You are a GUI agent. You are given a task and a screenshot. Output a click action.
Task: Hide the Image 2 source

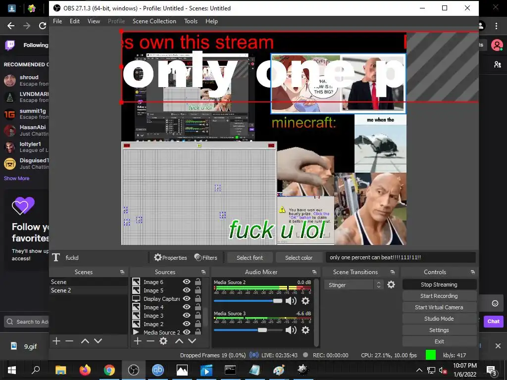point(187,324)
